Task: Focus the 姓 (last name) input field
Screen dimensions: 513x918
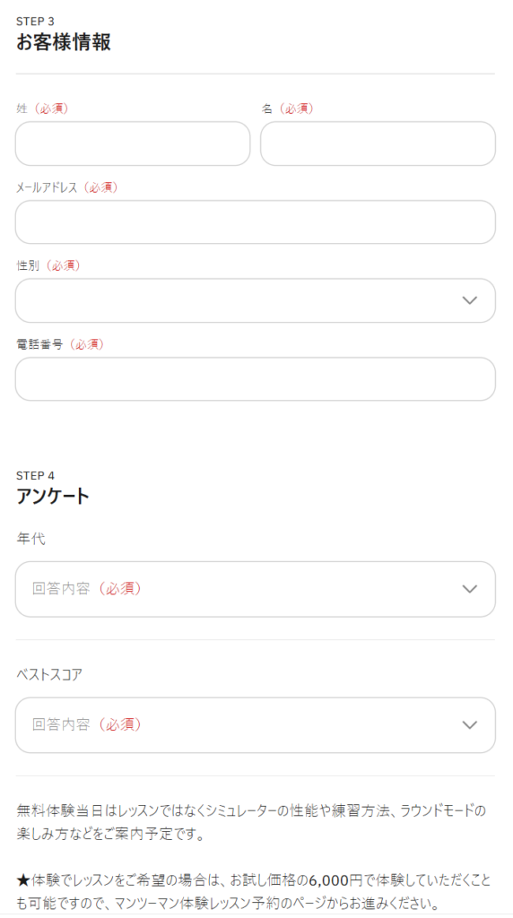Action: tap(133, 143)
